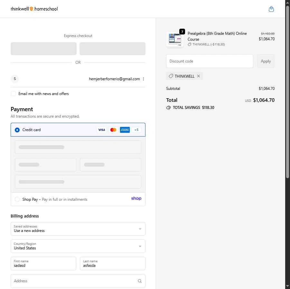The image size is (290, 289).
Task: Click the TOTAL SAVINGS $118.30 text
Action: pyautogui.click(x=193, y=108)
